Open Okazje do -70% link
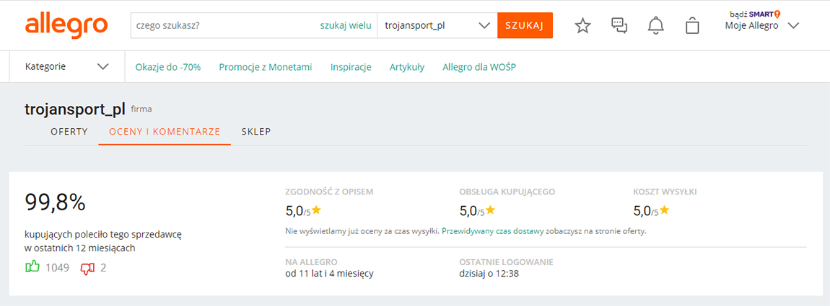This screenshot has height=306, width=830. coord(167,67)
